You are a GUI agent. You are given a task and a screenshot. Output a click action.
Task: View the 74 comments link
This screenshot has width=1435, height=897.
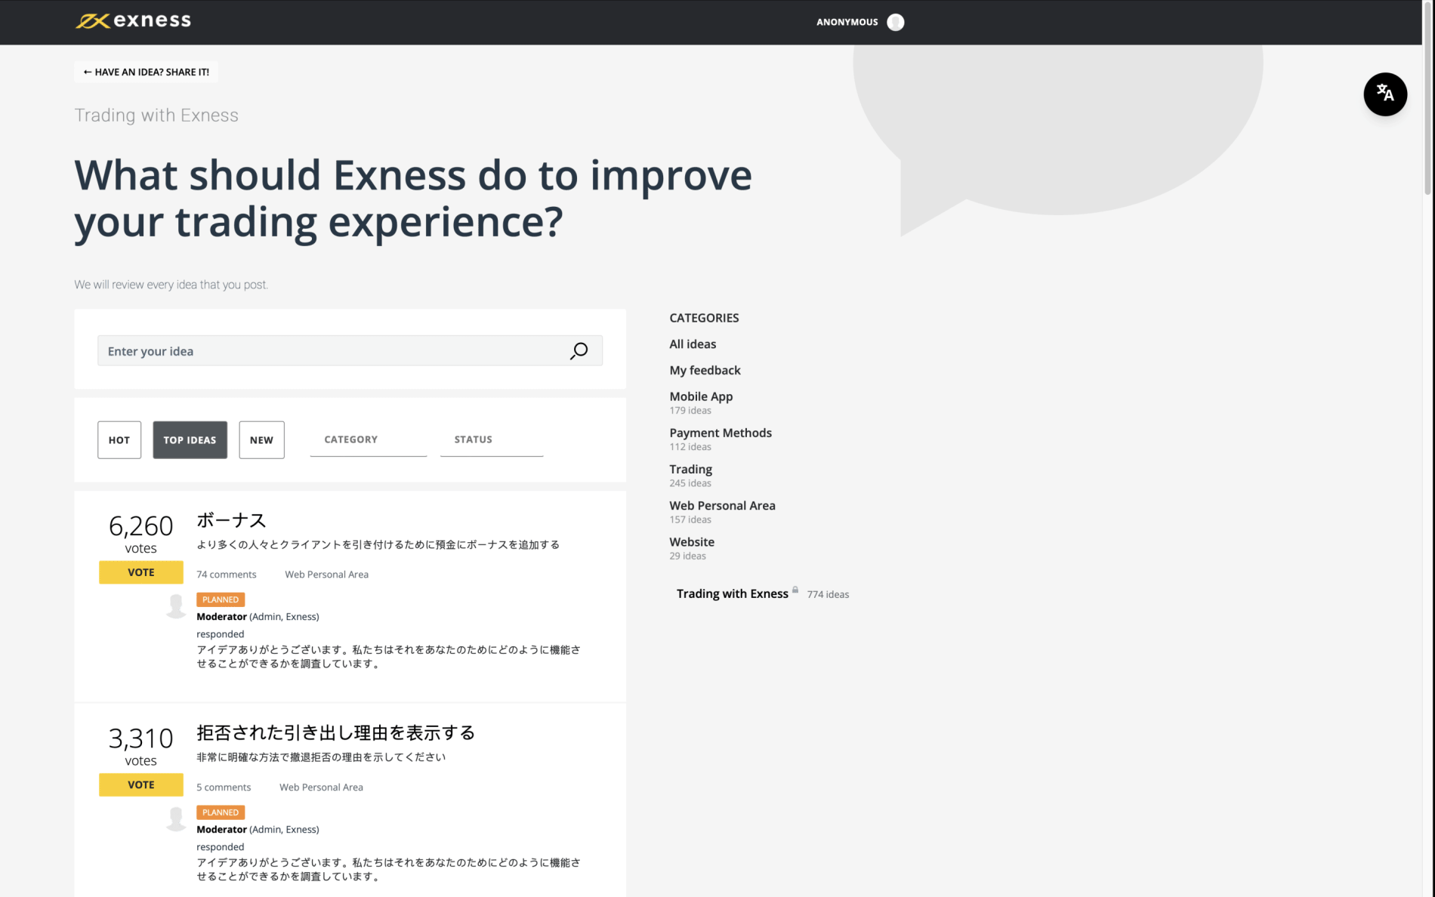tap(226, 575)
